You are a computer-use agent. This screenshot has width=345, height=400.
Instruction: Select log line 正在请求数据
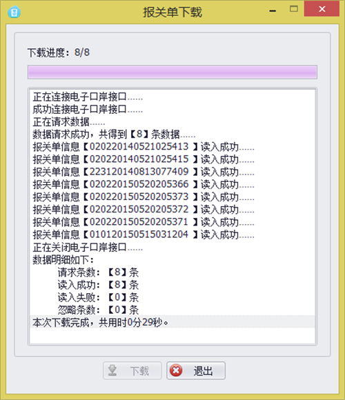68,122
